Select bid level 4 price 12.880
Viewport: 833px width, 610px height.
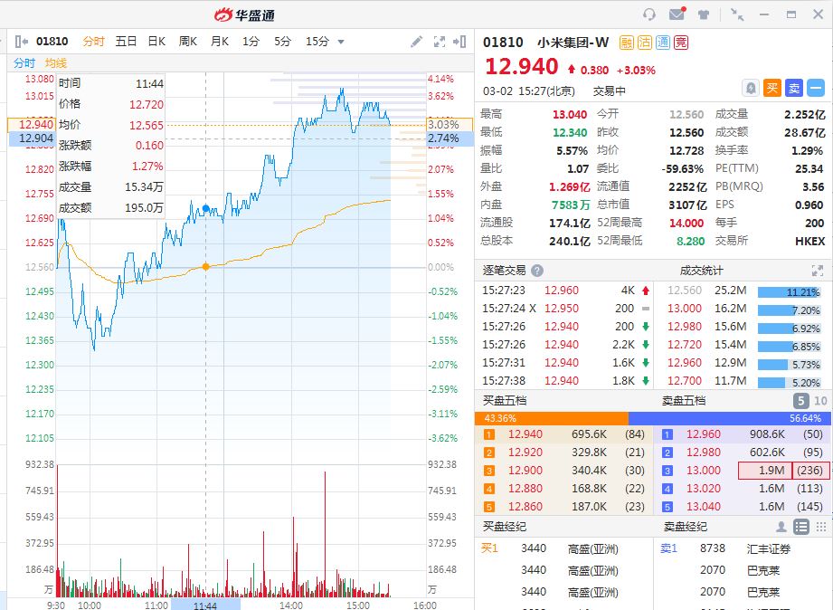coord(525,488)
